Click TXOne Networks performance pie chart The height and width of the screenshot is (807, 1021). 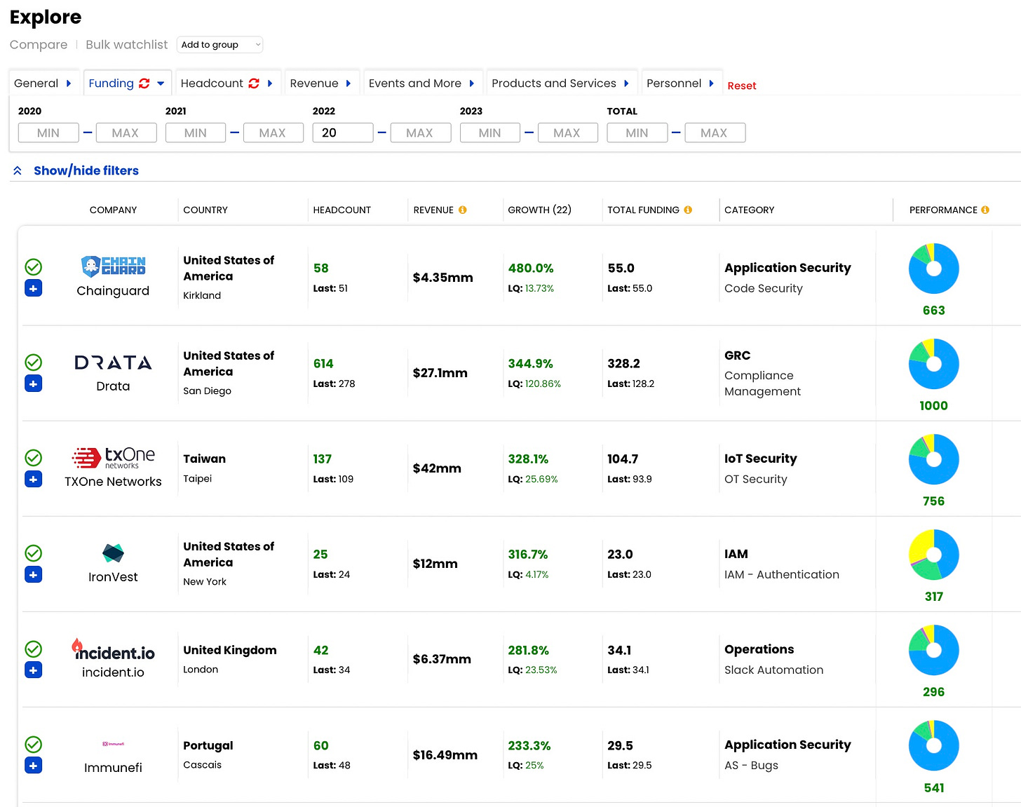(x=933, y=459)
